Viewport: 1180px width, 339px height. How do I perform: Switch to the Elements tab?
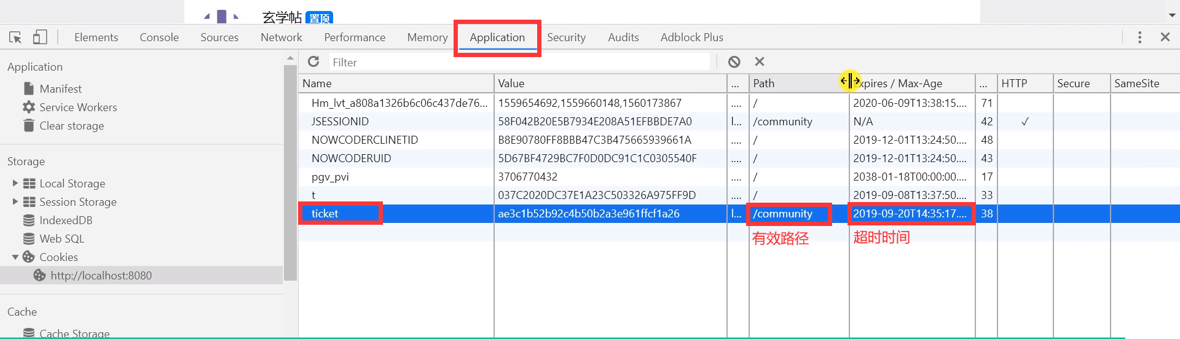pos(96,37)
